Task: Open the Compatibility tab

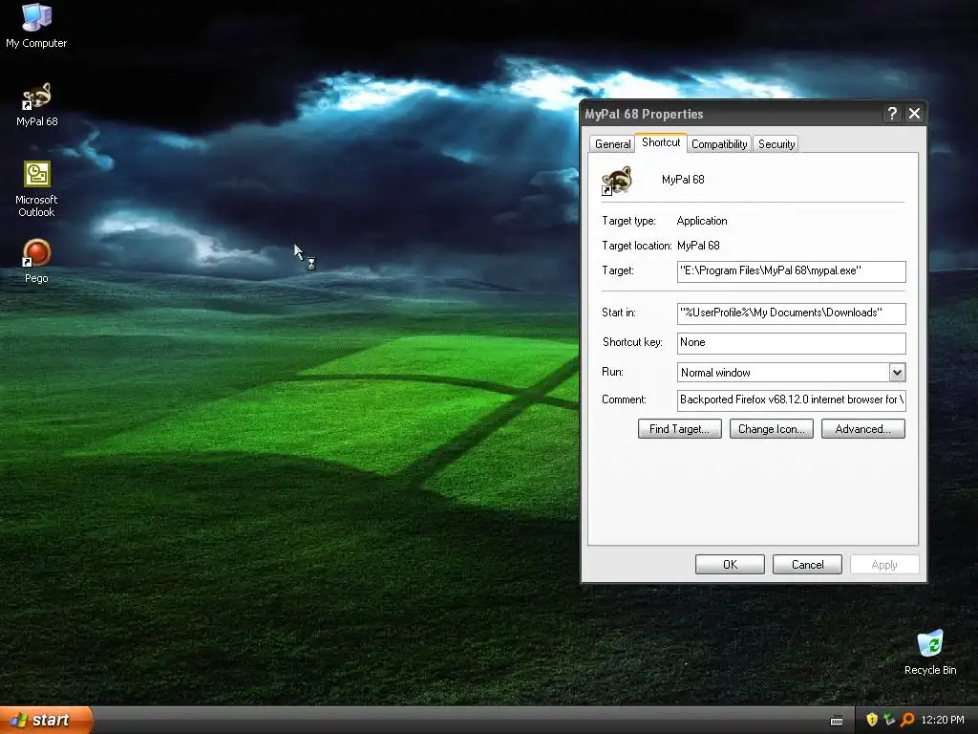Action: (719, 144)
